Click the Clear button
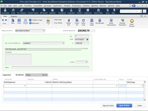This screenshot has width=148, height=111. pyautogui.click(x=140, y=105)
